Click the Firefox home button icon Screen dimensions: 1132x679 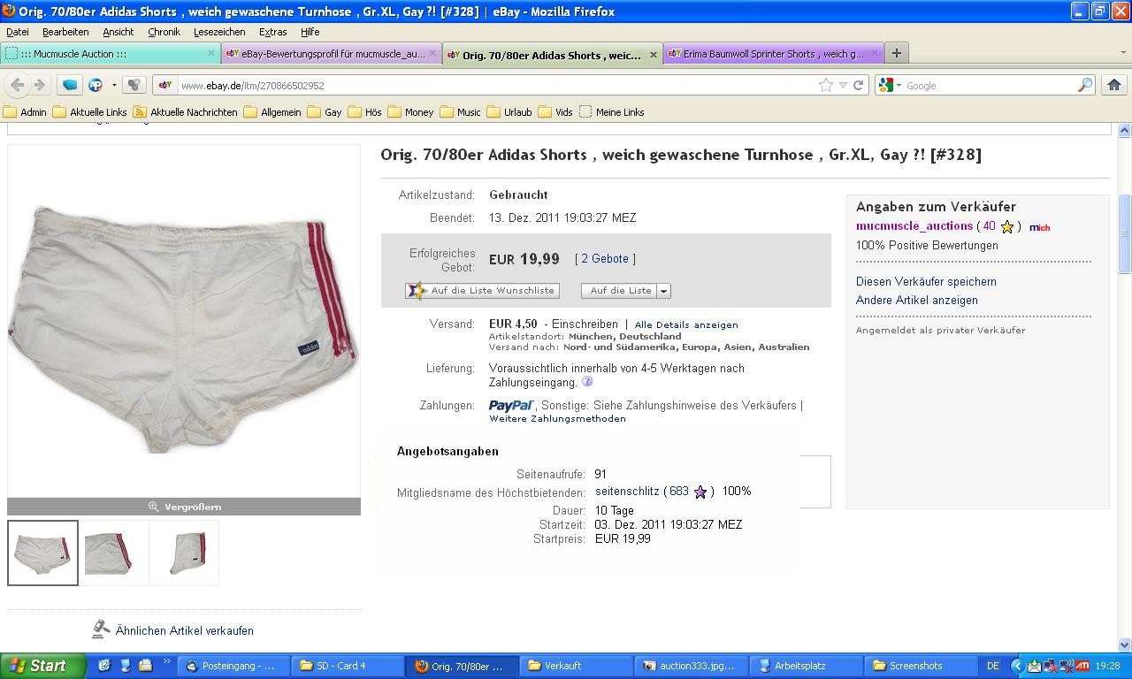click(x=1113, y=85)
